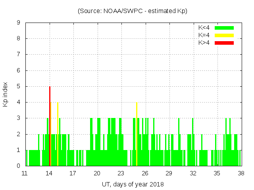Click y-axis tick label 9
Viewport: 254px width, 190px height.
click(19, 23)
